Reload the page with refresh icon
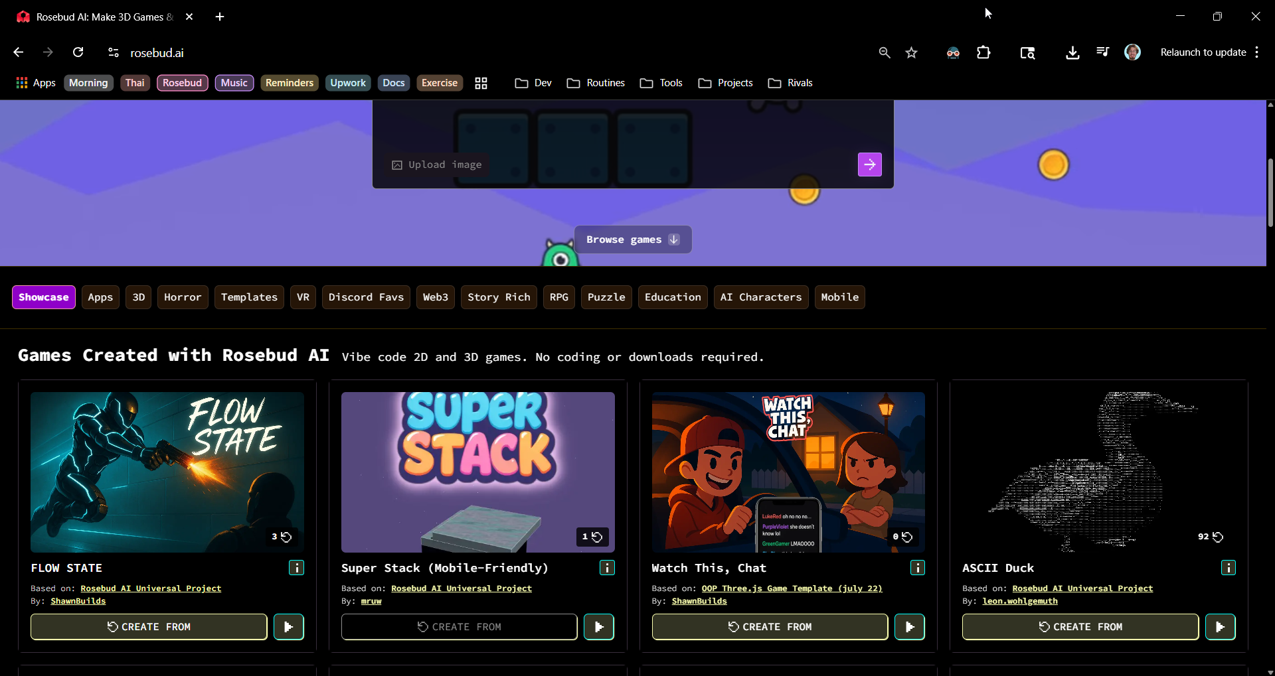Screen dimensions: 1275x676 tap(78, 52)
